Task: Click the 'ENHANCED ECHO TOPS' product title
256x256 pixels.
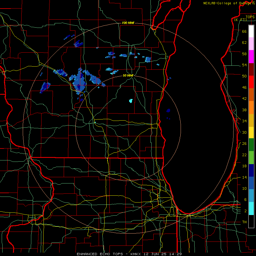Action: [100, 254]
